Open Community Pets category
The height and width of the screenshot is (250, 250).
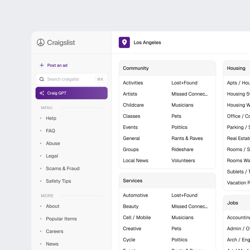pos(176,116)
